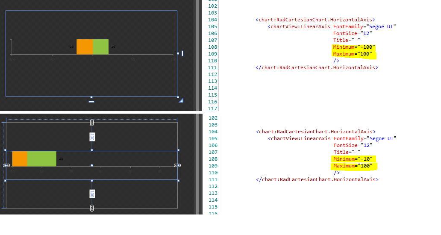This screenshot has height=235, width=441.
Task: Click line number 108 in lower code pane
Action: coord(213,159)
